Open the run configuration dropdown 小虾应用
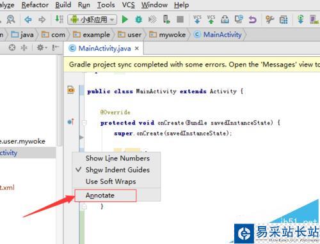This screenshot has width=320, height=244. point(92,20)
